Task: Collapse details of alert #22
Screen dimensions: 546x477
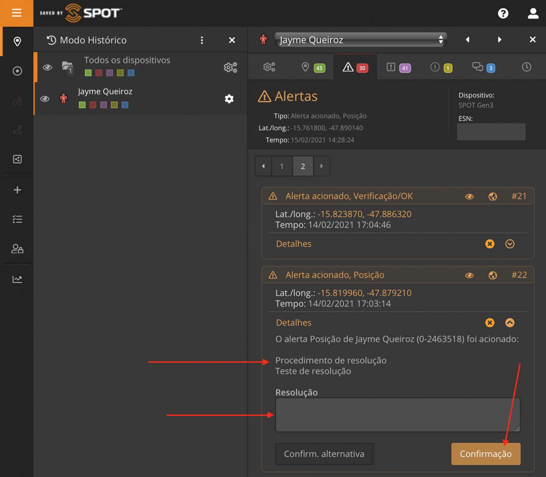Action: tap(510, 323)
